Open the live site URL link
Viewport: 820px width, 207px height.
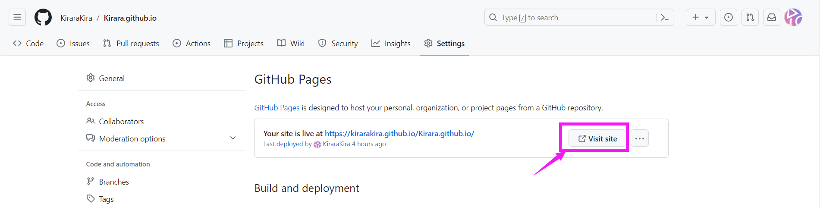(x=399, y=134)
